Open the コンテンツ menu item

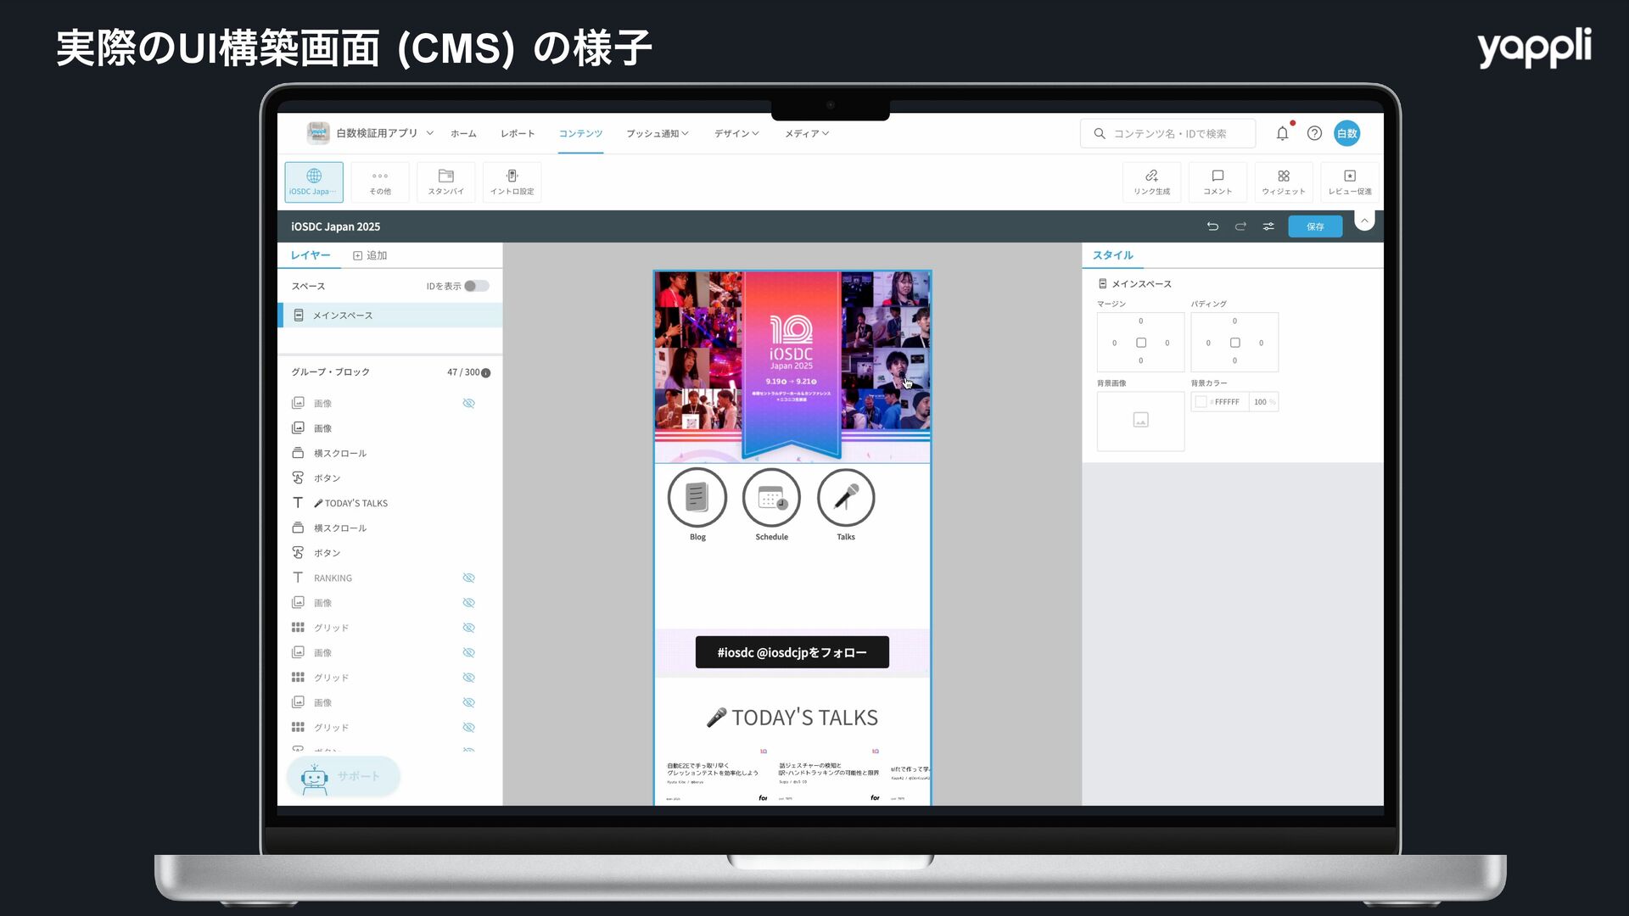click(x=580, y=133)
